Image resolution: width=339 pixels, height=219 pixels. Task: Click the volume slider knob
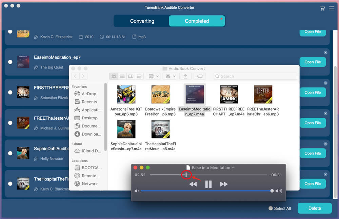coord(272,191)
